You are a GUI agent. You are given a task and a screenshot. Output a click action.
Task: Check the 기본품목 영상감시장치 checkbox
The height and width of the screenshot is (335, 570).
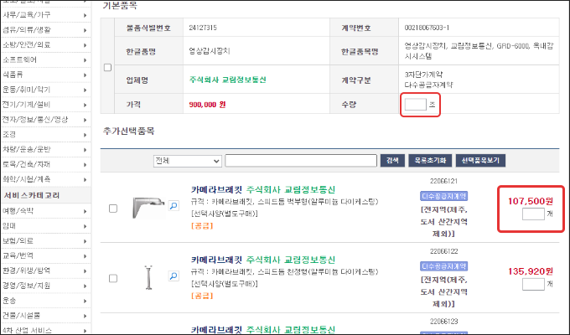coord(106,67)
